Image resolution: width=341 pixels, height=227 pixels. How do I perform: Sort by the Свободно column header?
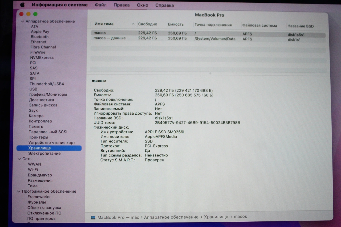tap(148, 24)
